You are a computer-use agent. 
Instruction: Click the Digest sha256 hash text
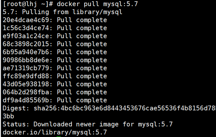tap(125, 108)
